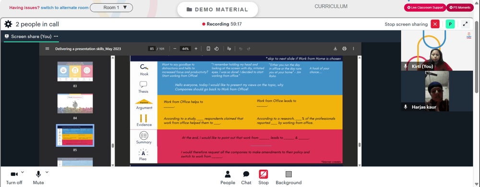Rotate the PDF counterclockwise

216,48
